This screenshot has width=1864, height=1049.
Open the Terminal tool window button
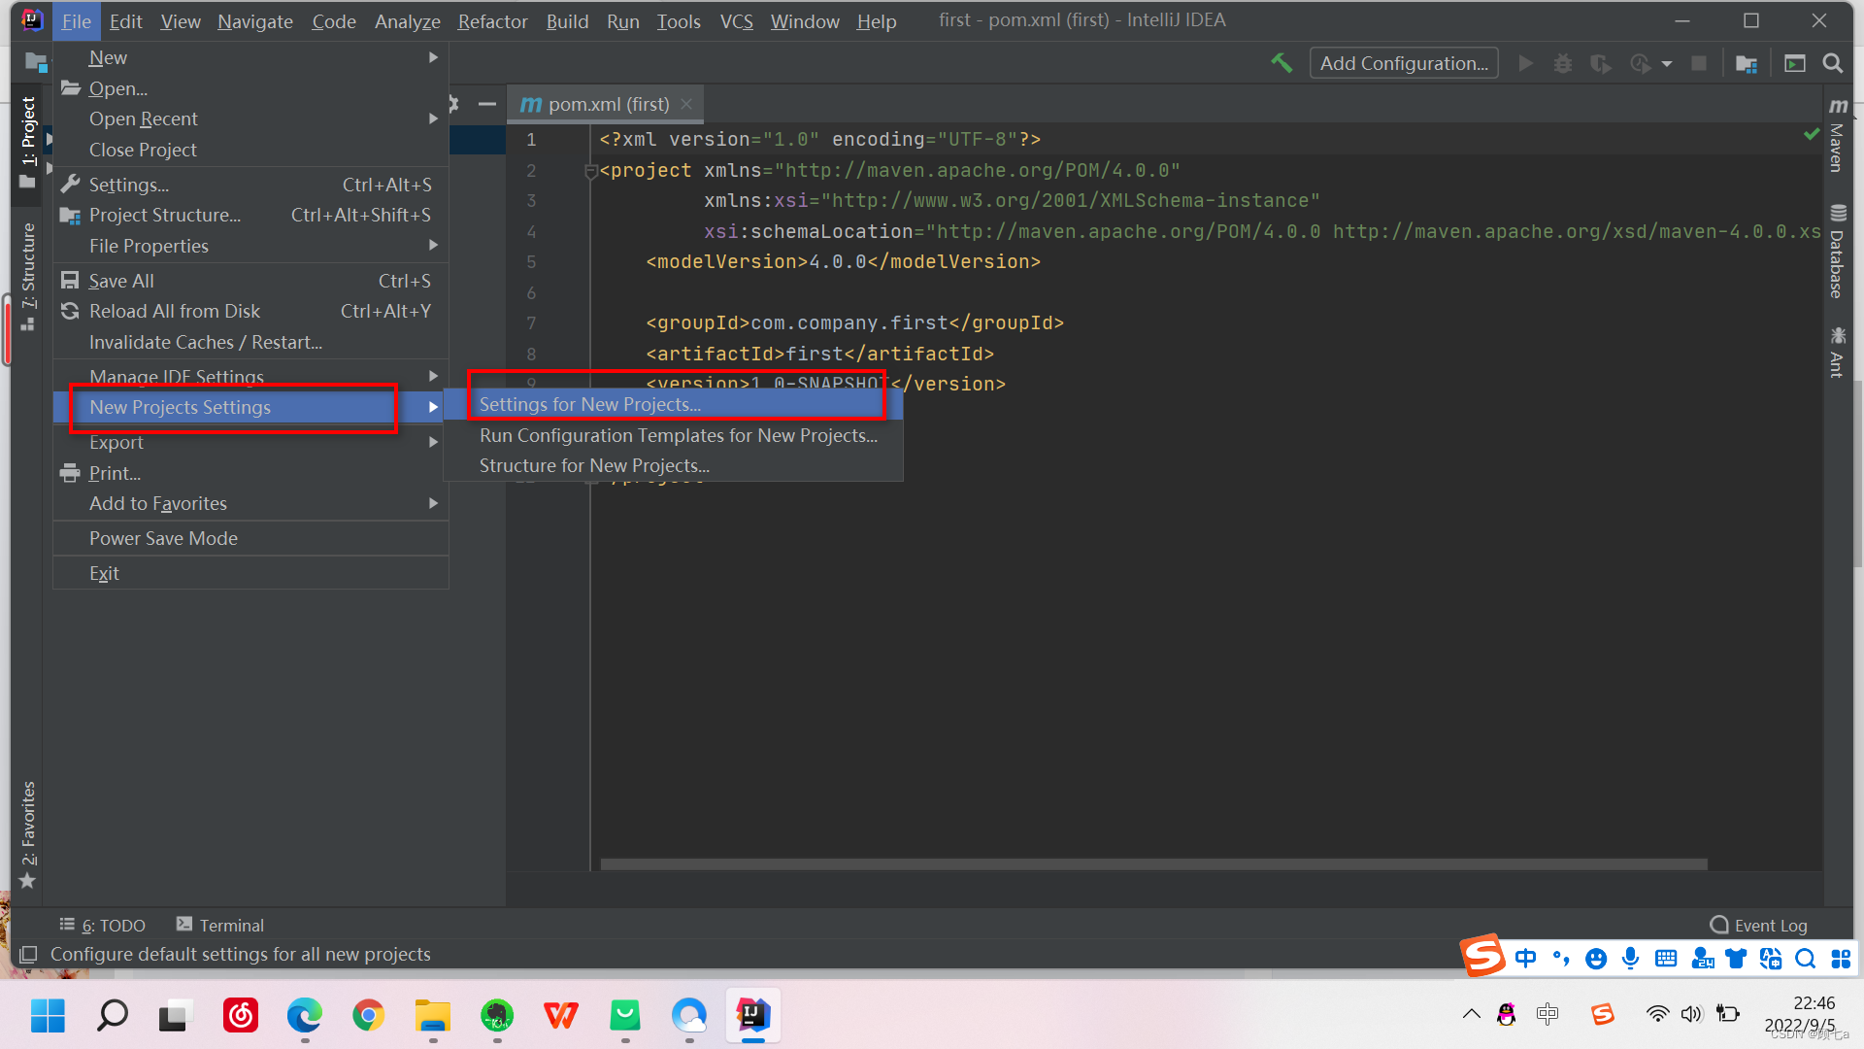click(220, 925)
